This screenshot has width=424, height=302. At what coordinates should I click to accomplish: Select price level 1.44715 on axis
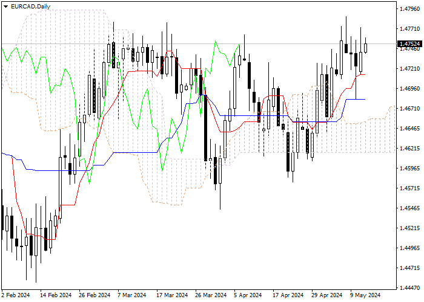pos(410,268)
